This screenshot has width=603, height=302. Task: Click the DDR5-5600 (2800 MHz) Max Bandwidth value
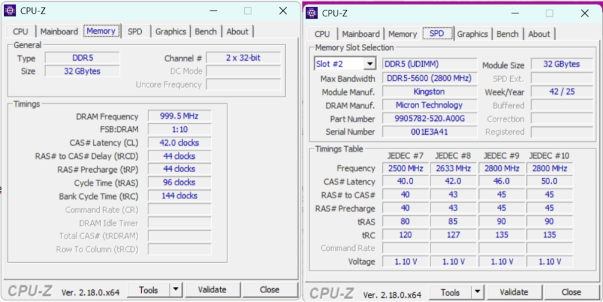coord(429,78)
